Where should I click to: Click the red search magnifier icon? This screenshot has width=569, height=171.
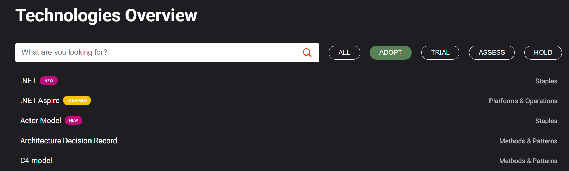307,52
